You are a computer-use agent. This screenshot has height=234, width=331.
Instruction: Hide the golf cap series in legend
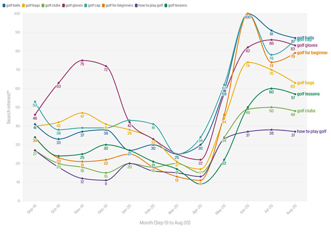[x=92, y=6]
